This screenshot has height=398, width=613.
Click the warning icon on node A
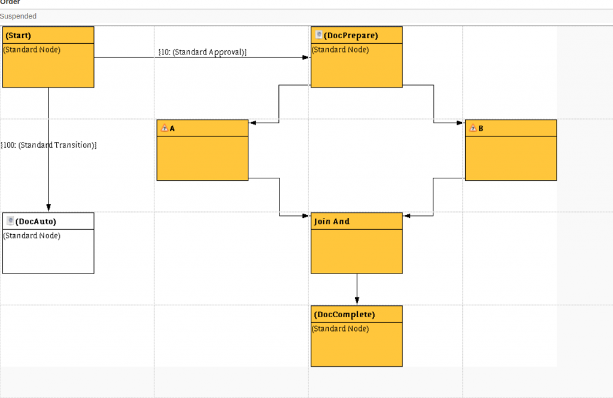[165, 128]
